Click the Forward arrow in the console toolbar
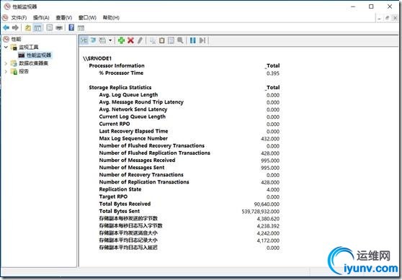The height and width of the screenshot is (280, 402). 15,27
